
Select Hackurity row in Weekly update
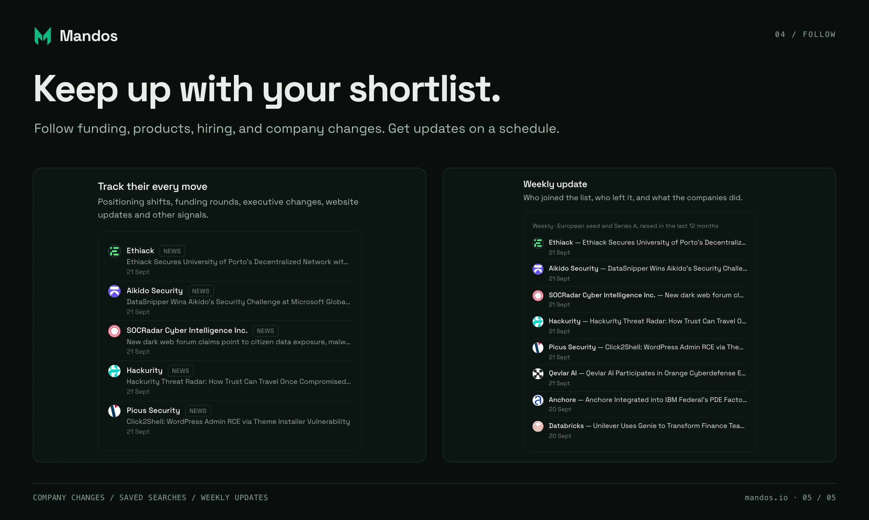pos(640,326)
